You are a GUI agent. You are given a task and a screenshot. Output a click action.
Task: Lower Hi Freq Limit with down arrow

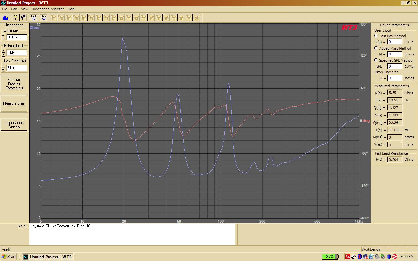pyautogui.click(x=3, y=54)
